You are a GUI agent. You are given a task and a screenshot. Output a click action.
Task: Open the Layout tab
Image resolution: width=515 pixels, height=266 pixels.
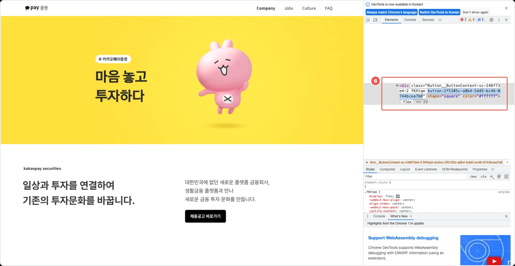pyautogui.click(x=405, y=169)
